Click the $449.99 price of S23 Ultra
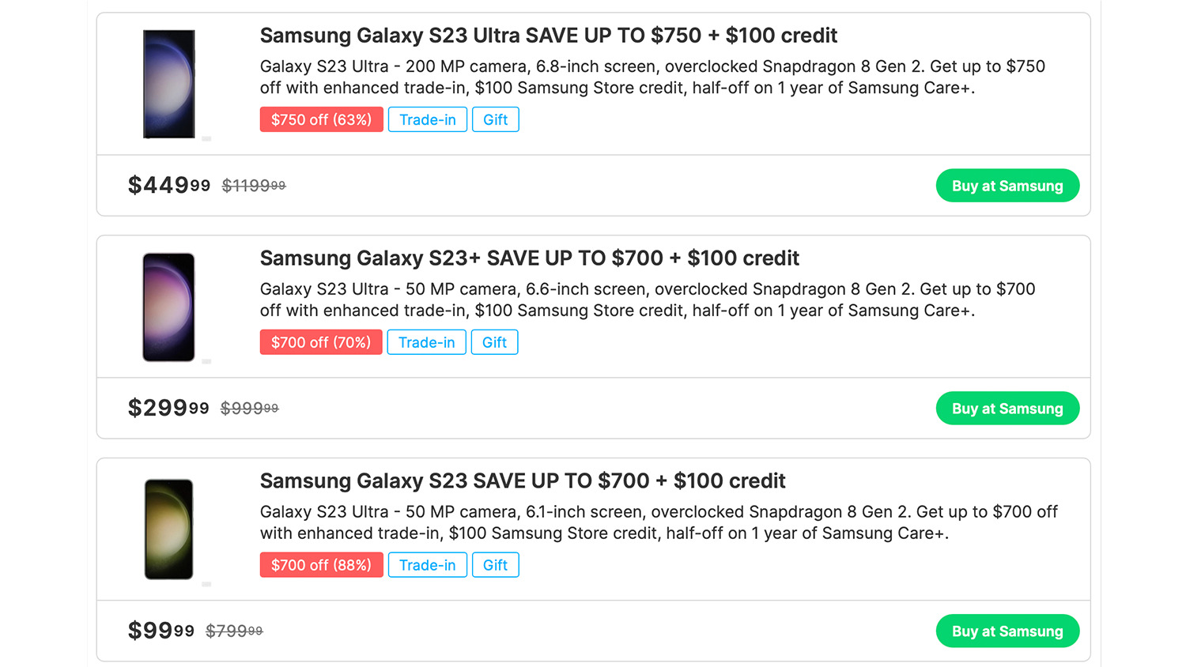The image size is (1186, 667). pyautogui.click(x=168, y=186)
